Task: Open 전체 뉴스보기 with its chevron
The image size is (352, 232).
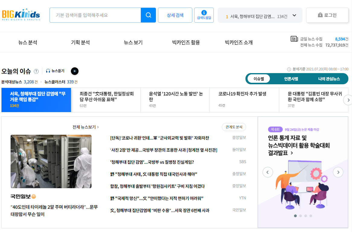Action: [x=85, y=127]
